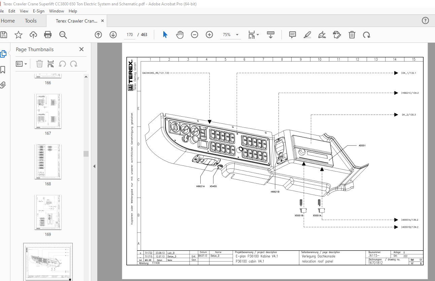Delete selected thumbnail page trash icon
The height and width of the screenshot is (281, 435).
point(39,64)
